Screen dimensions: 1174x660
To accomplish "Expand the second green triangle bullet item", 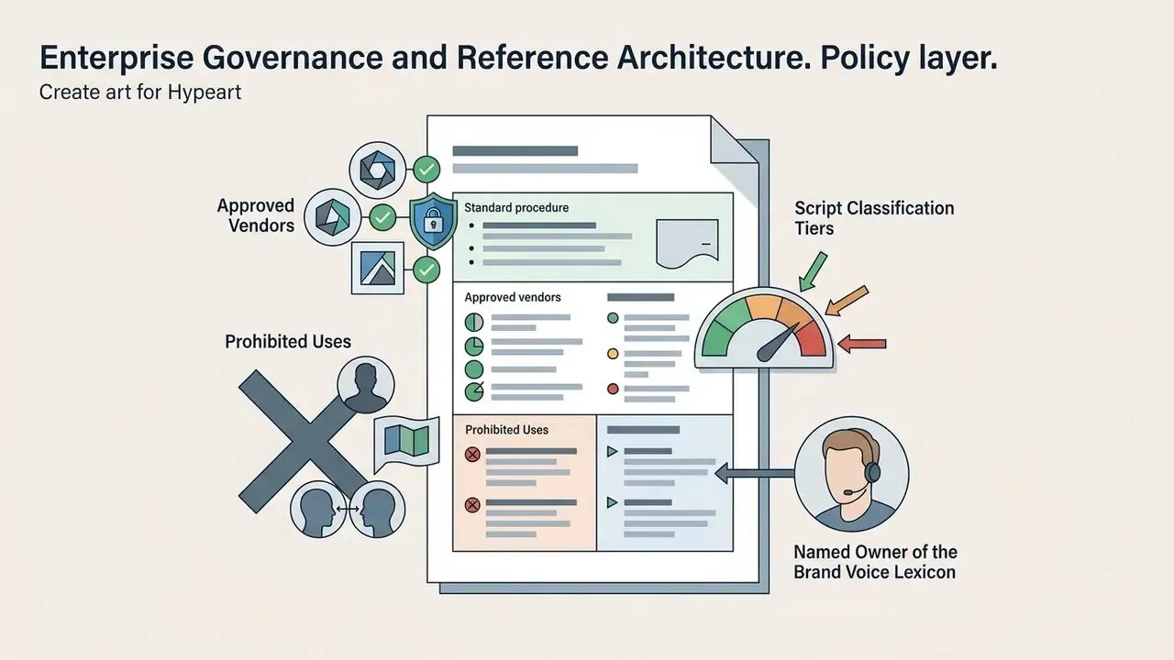I will tap(612, 502).
